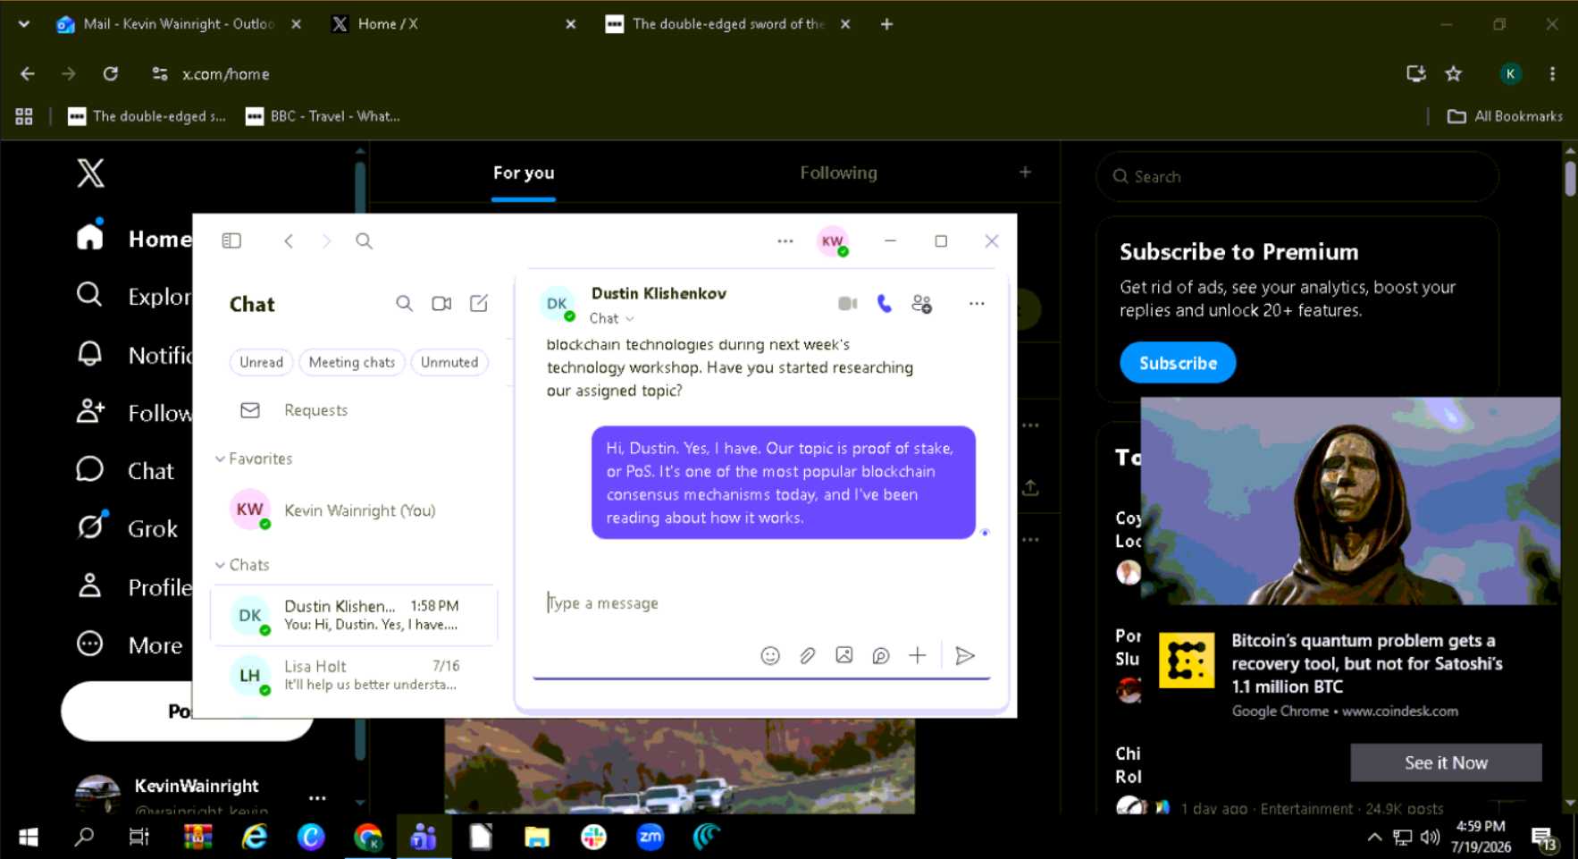Image resolution: width=1578 pixels, height=859 pixels.
Task: Add a new timeline tab plus icon
Action: tap(1025, 172)
